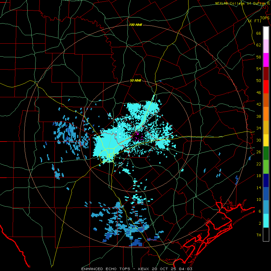Viewport: 271px width, 271px height.
Task: Click the black TH legend swatch
Action: (x=266, y=234)
